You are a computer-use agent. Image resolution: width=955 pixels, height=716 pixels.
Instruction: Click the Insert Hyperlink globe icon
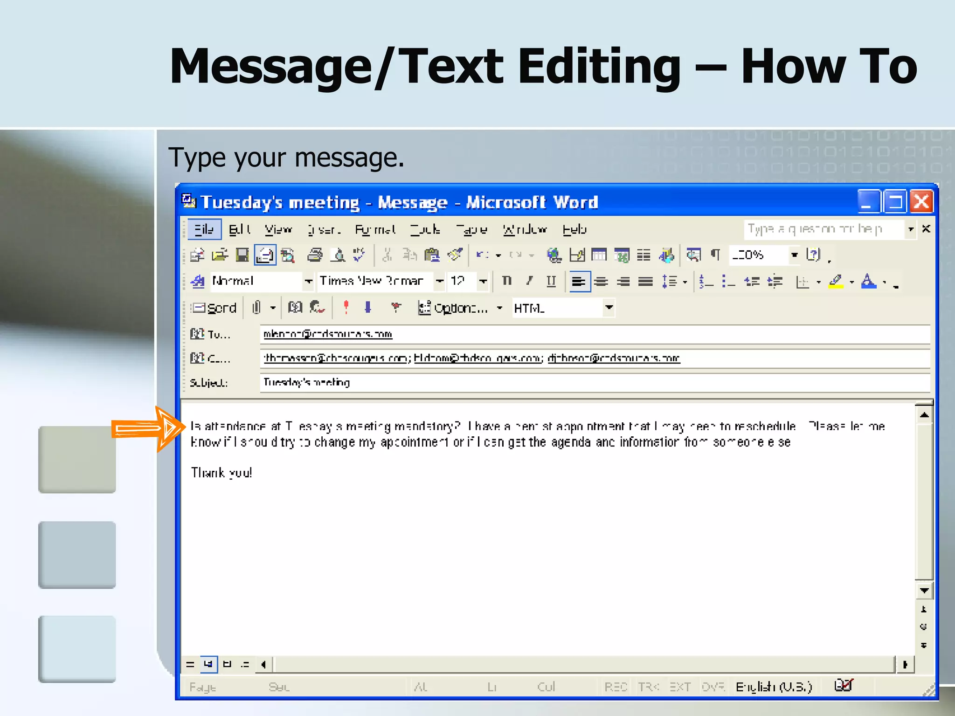tap(554, 255)
